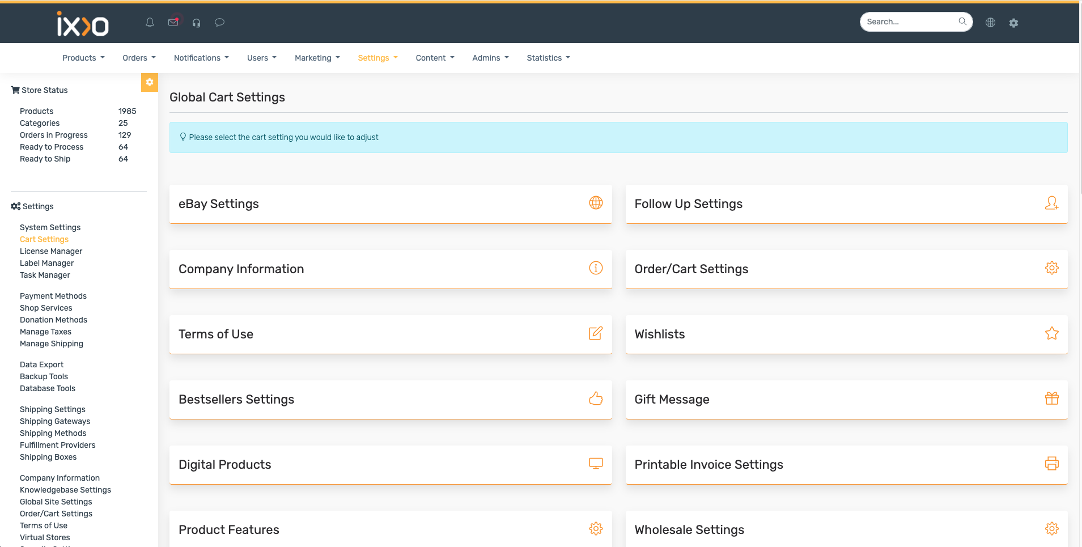Image resolution: width=1082 pixels, height=547 pixels.
Task: Click the language globe icon in top bar
Action: (990, 22)
